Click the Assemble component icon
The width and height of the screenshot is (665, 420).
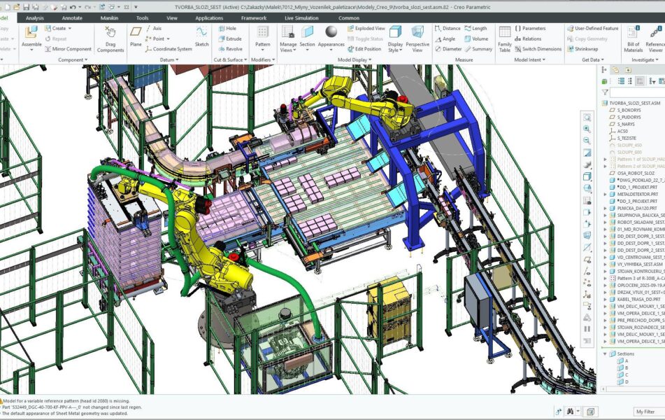pos(31,35)
